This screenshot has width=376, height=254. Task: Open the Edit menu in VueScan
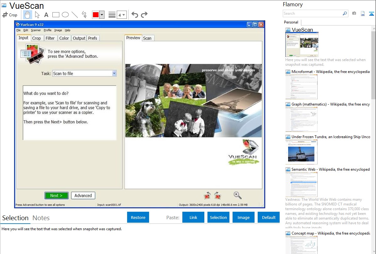pos(26,30)
